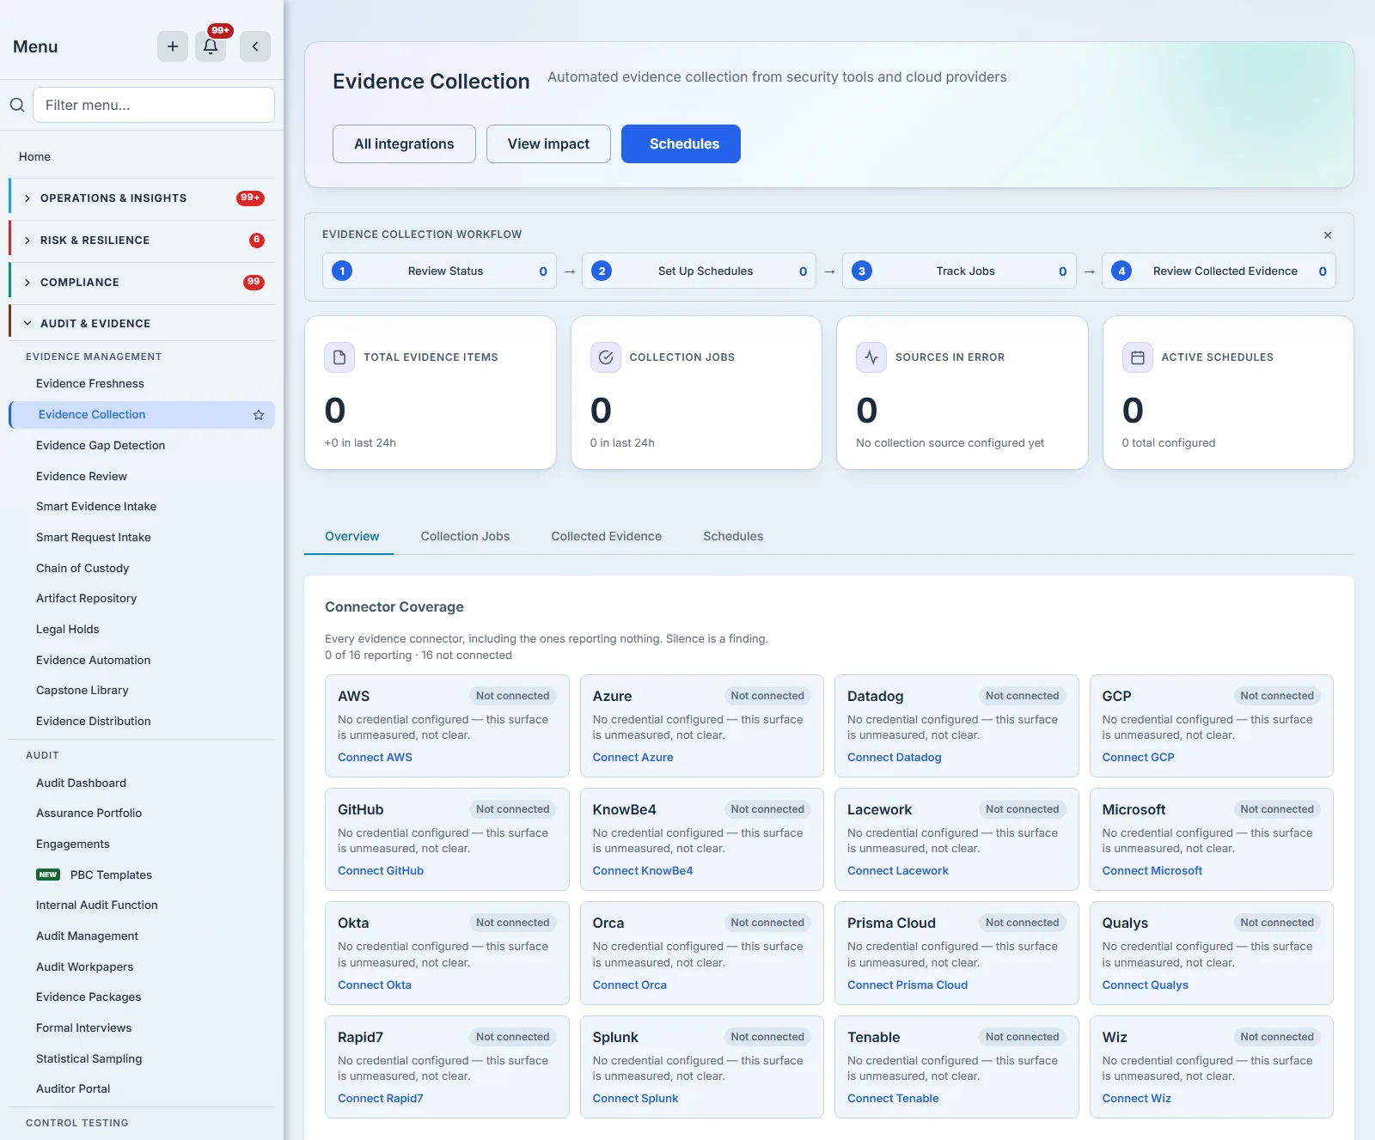This screenshot has height=1140, width=1375.
Task: Click step 4 circle in workflow
Action: click(1121, 271)
